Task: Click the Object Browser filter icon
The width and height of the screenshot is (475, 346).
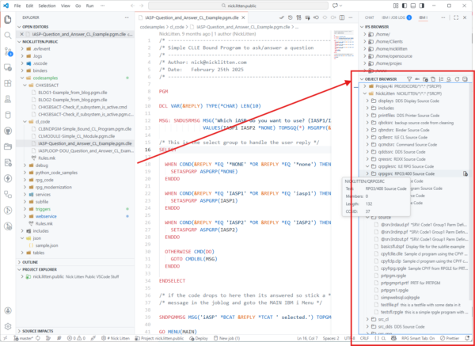Action: coord(409,79)
